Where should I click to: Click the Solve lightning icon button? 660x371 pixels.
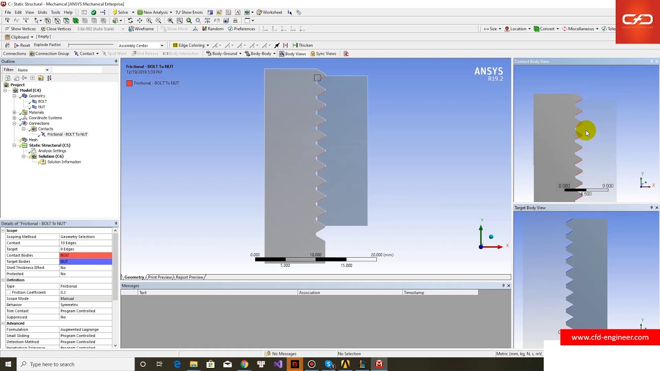coord(121,12)
